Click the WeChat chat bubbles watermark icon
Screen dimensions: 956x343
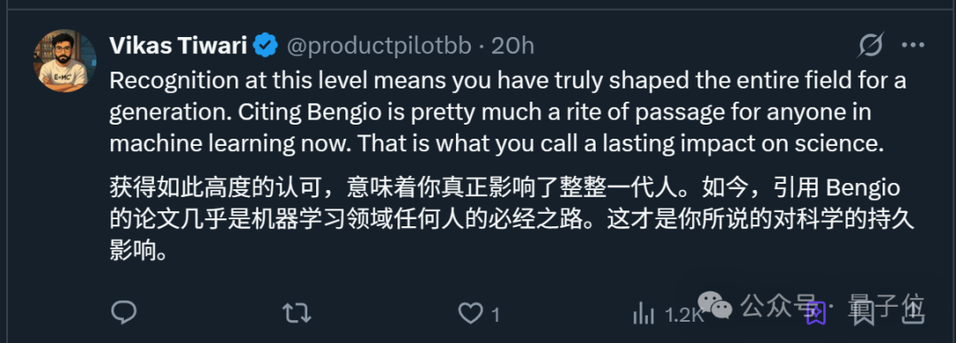(x=714, y=305)
